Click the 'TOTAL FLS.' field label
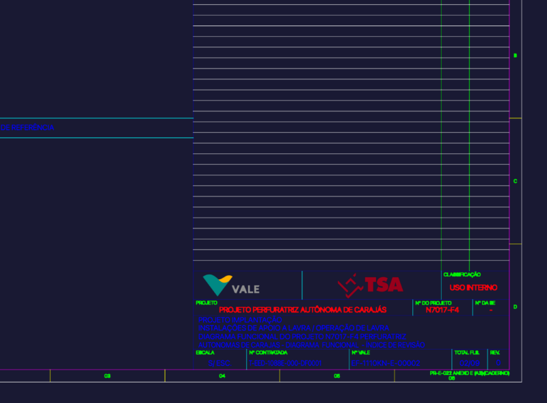547x403 pixels. click(x=467, y=353)
